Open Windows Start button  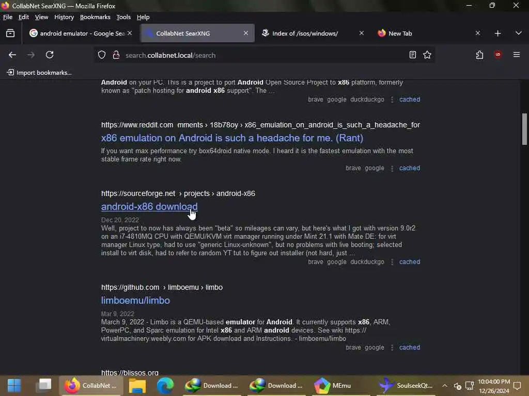coord(14,385)
